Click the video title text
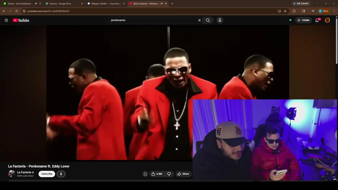338x190 pixels. pos(39,166)
